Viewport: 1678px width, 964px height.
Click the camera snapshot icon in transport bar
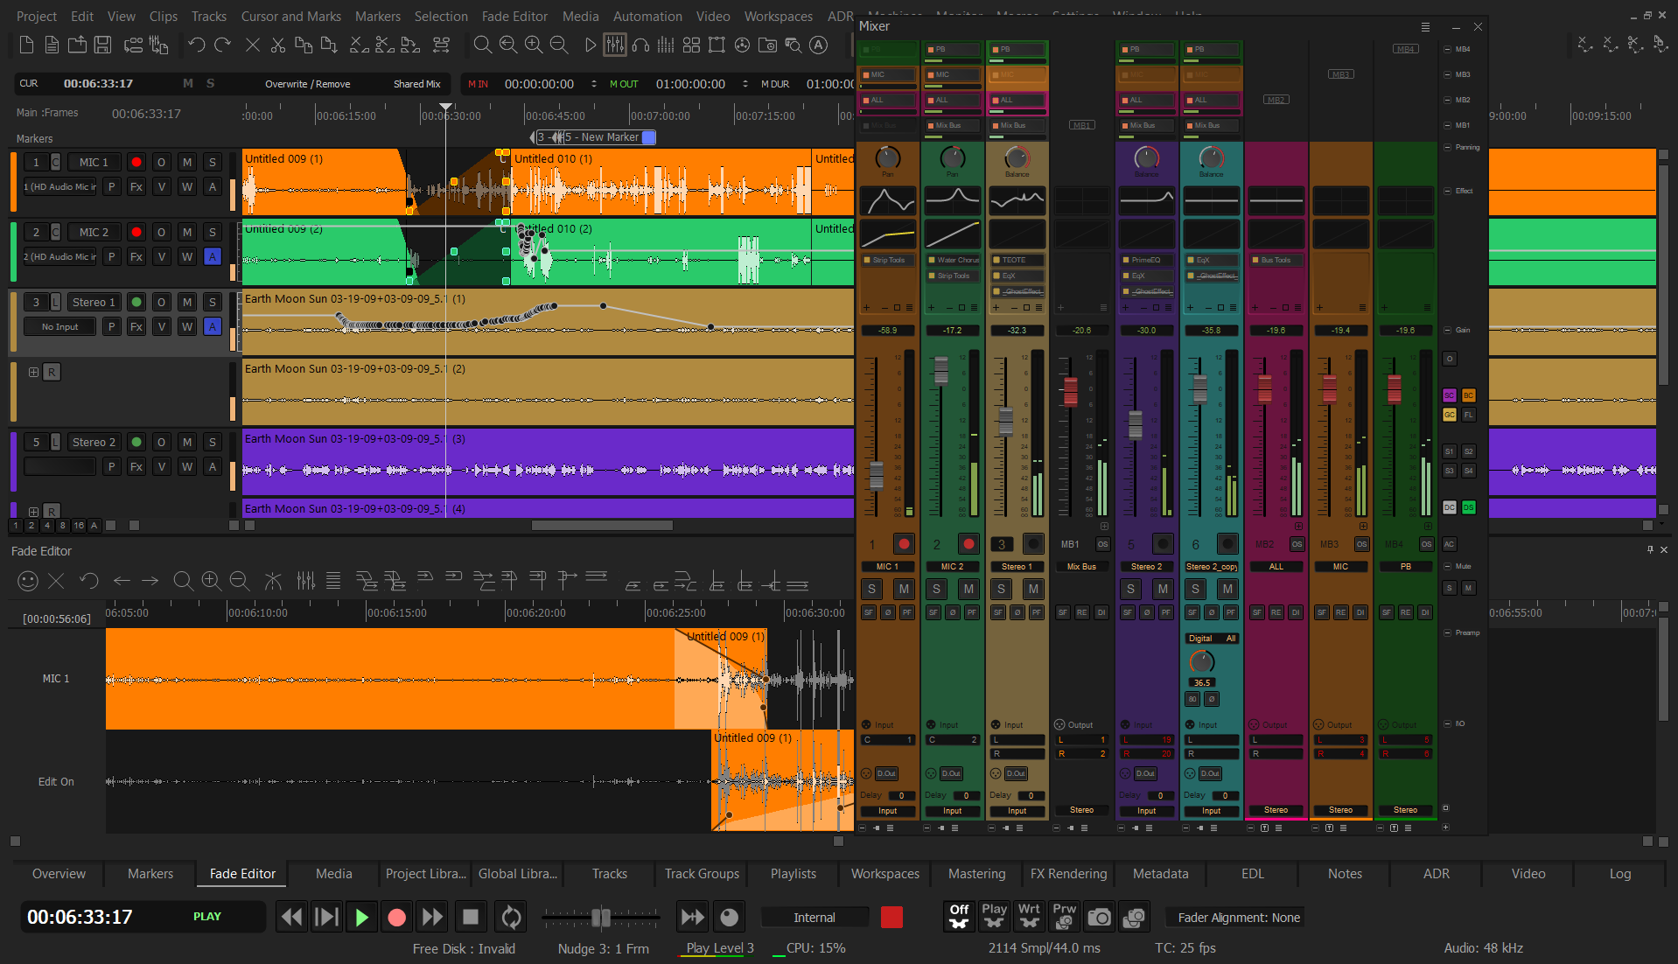point(1099,917)
